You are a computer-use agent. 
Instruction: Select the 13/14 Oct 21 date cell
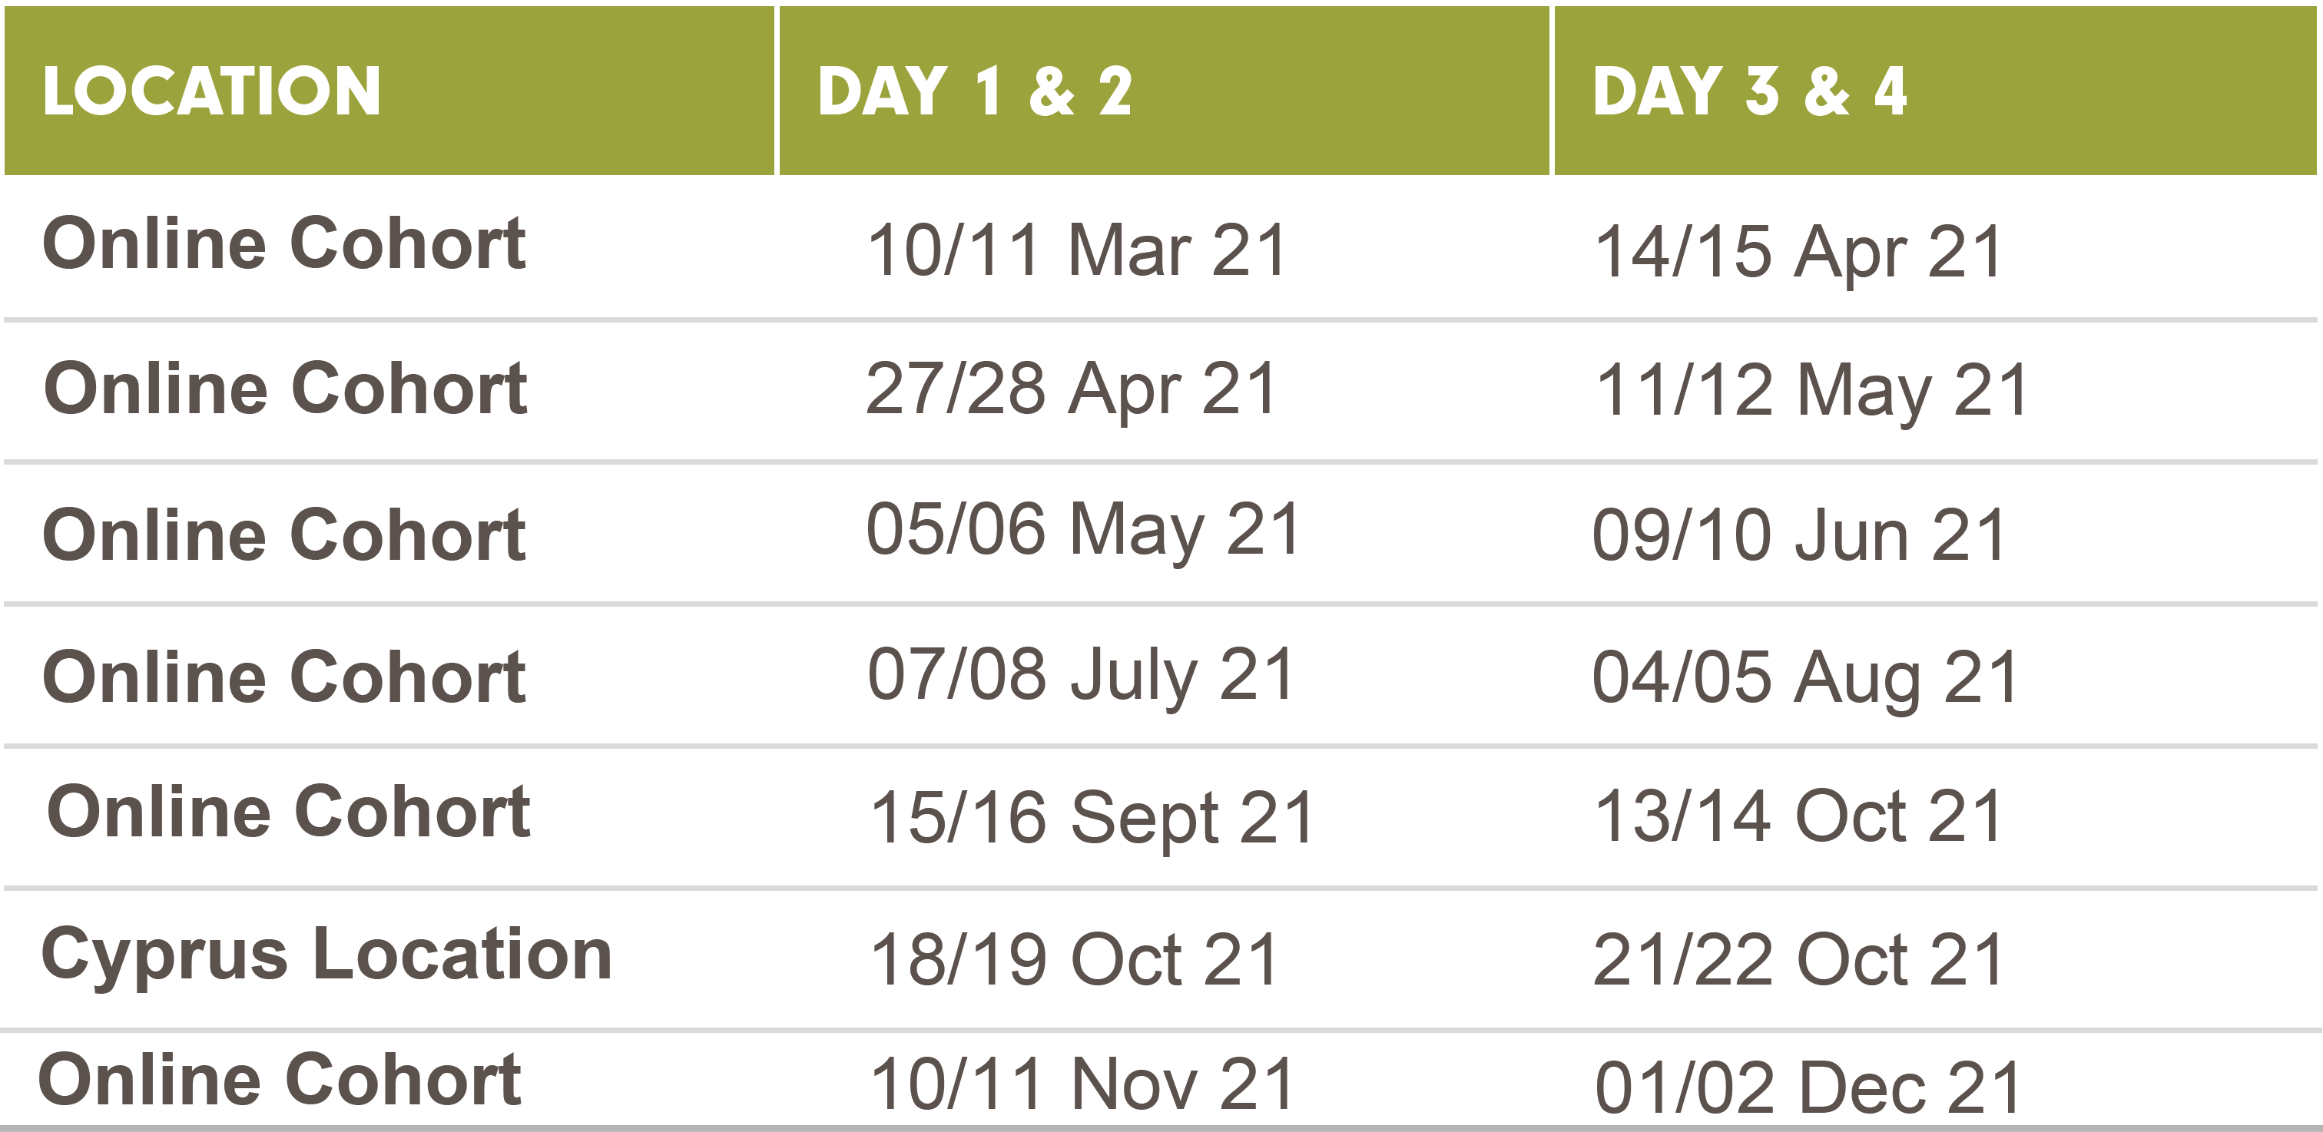(1799, 816)
